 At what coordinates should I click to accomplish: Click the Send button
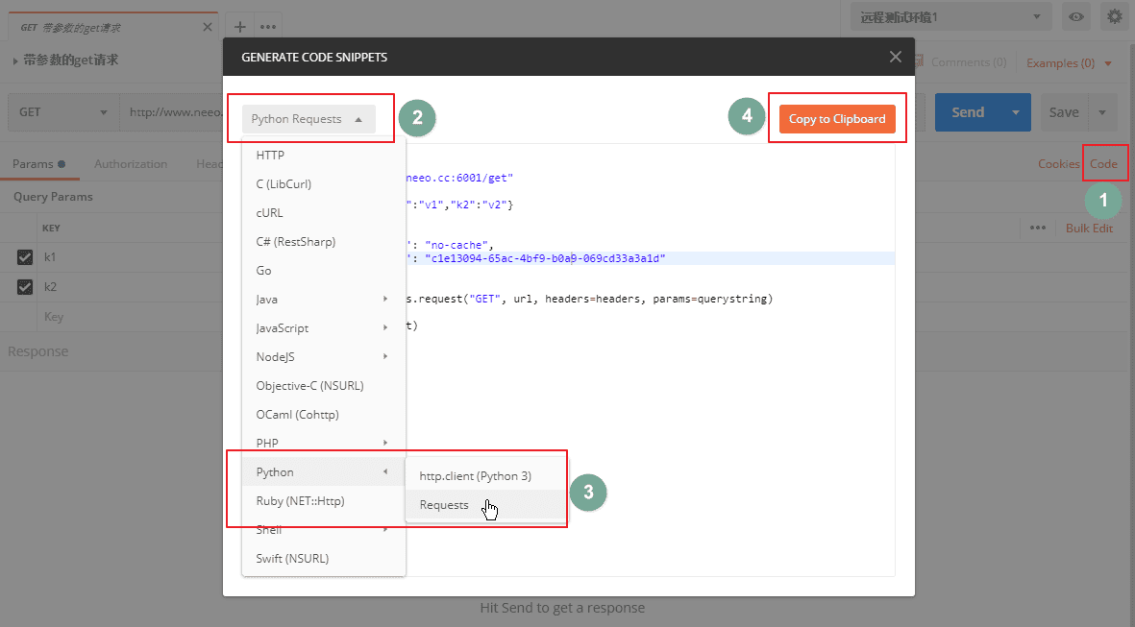click(x=968, y=112)
